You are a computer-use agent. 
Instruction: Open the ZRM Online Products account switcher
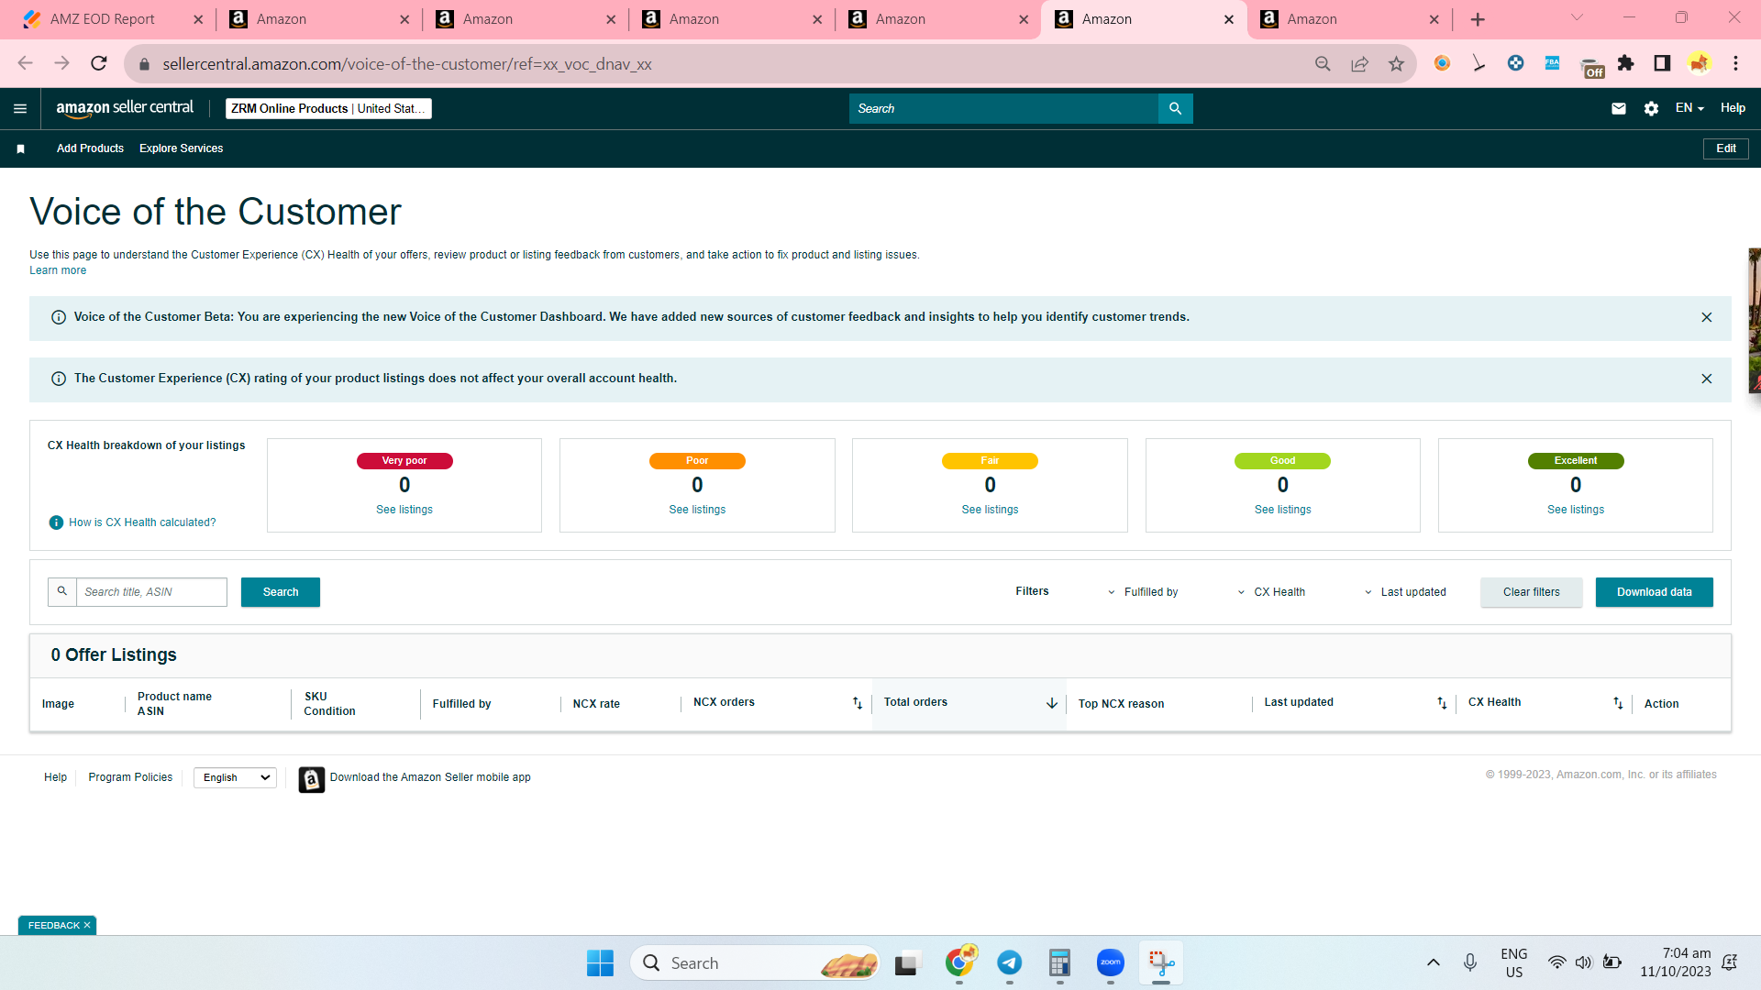(328, 108)
